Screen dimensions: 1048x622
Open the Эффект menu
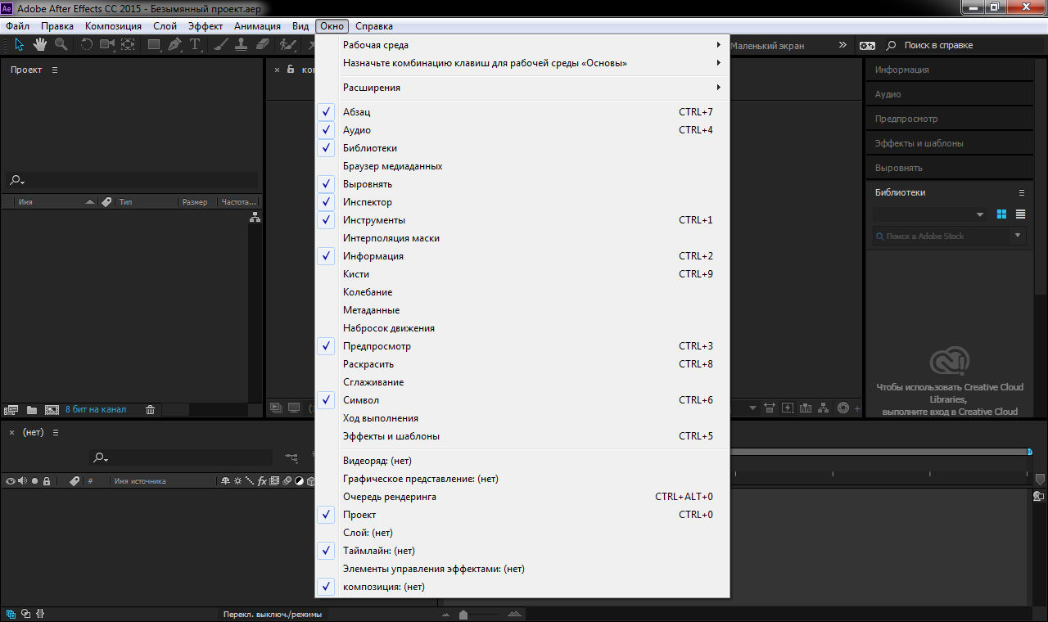206,26
